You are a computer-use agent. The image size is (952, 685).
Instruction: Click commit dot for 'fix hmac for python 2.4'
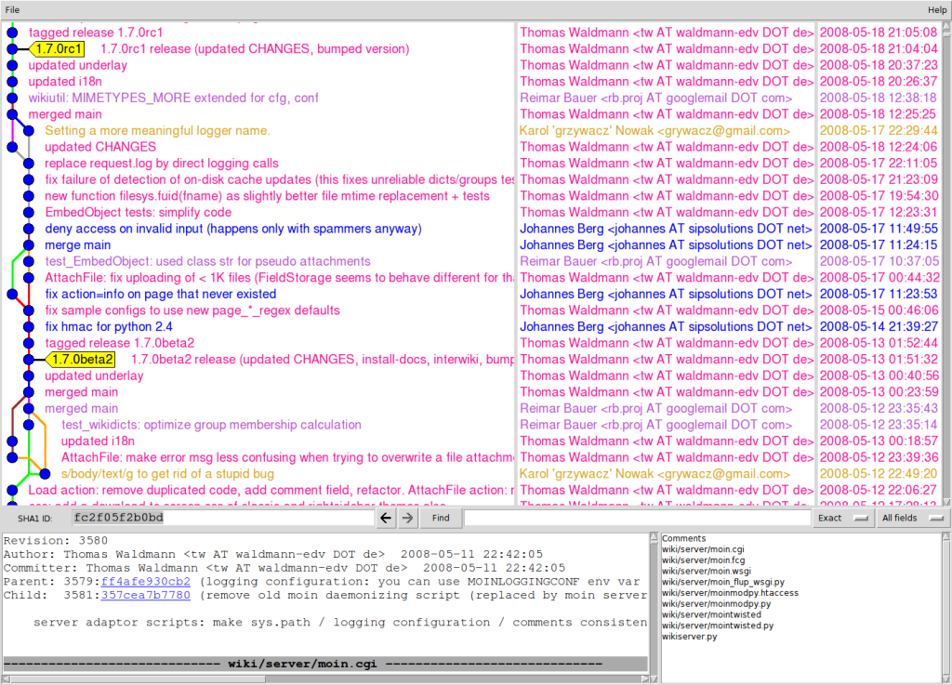(29, 327)
